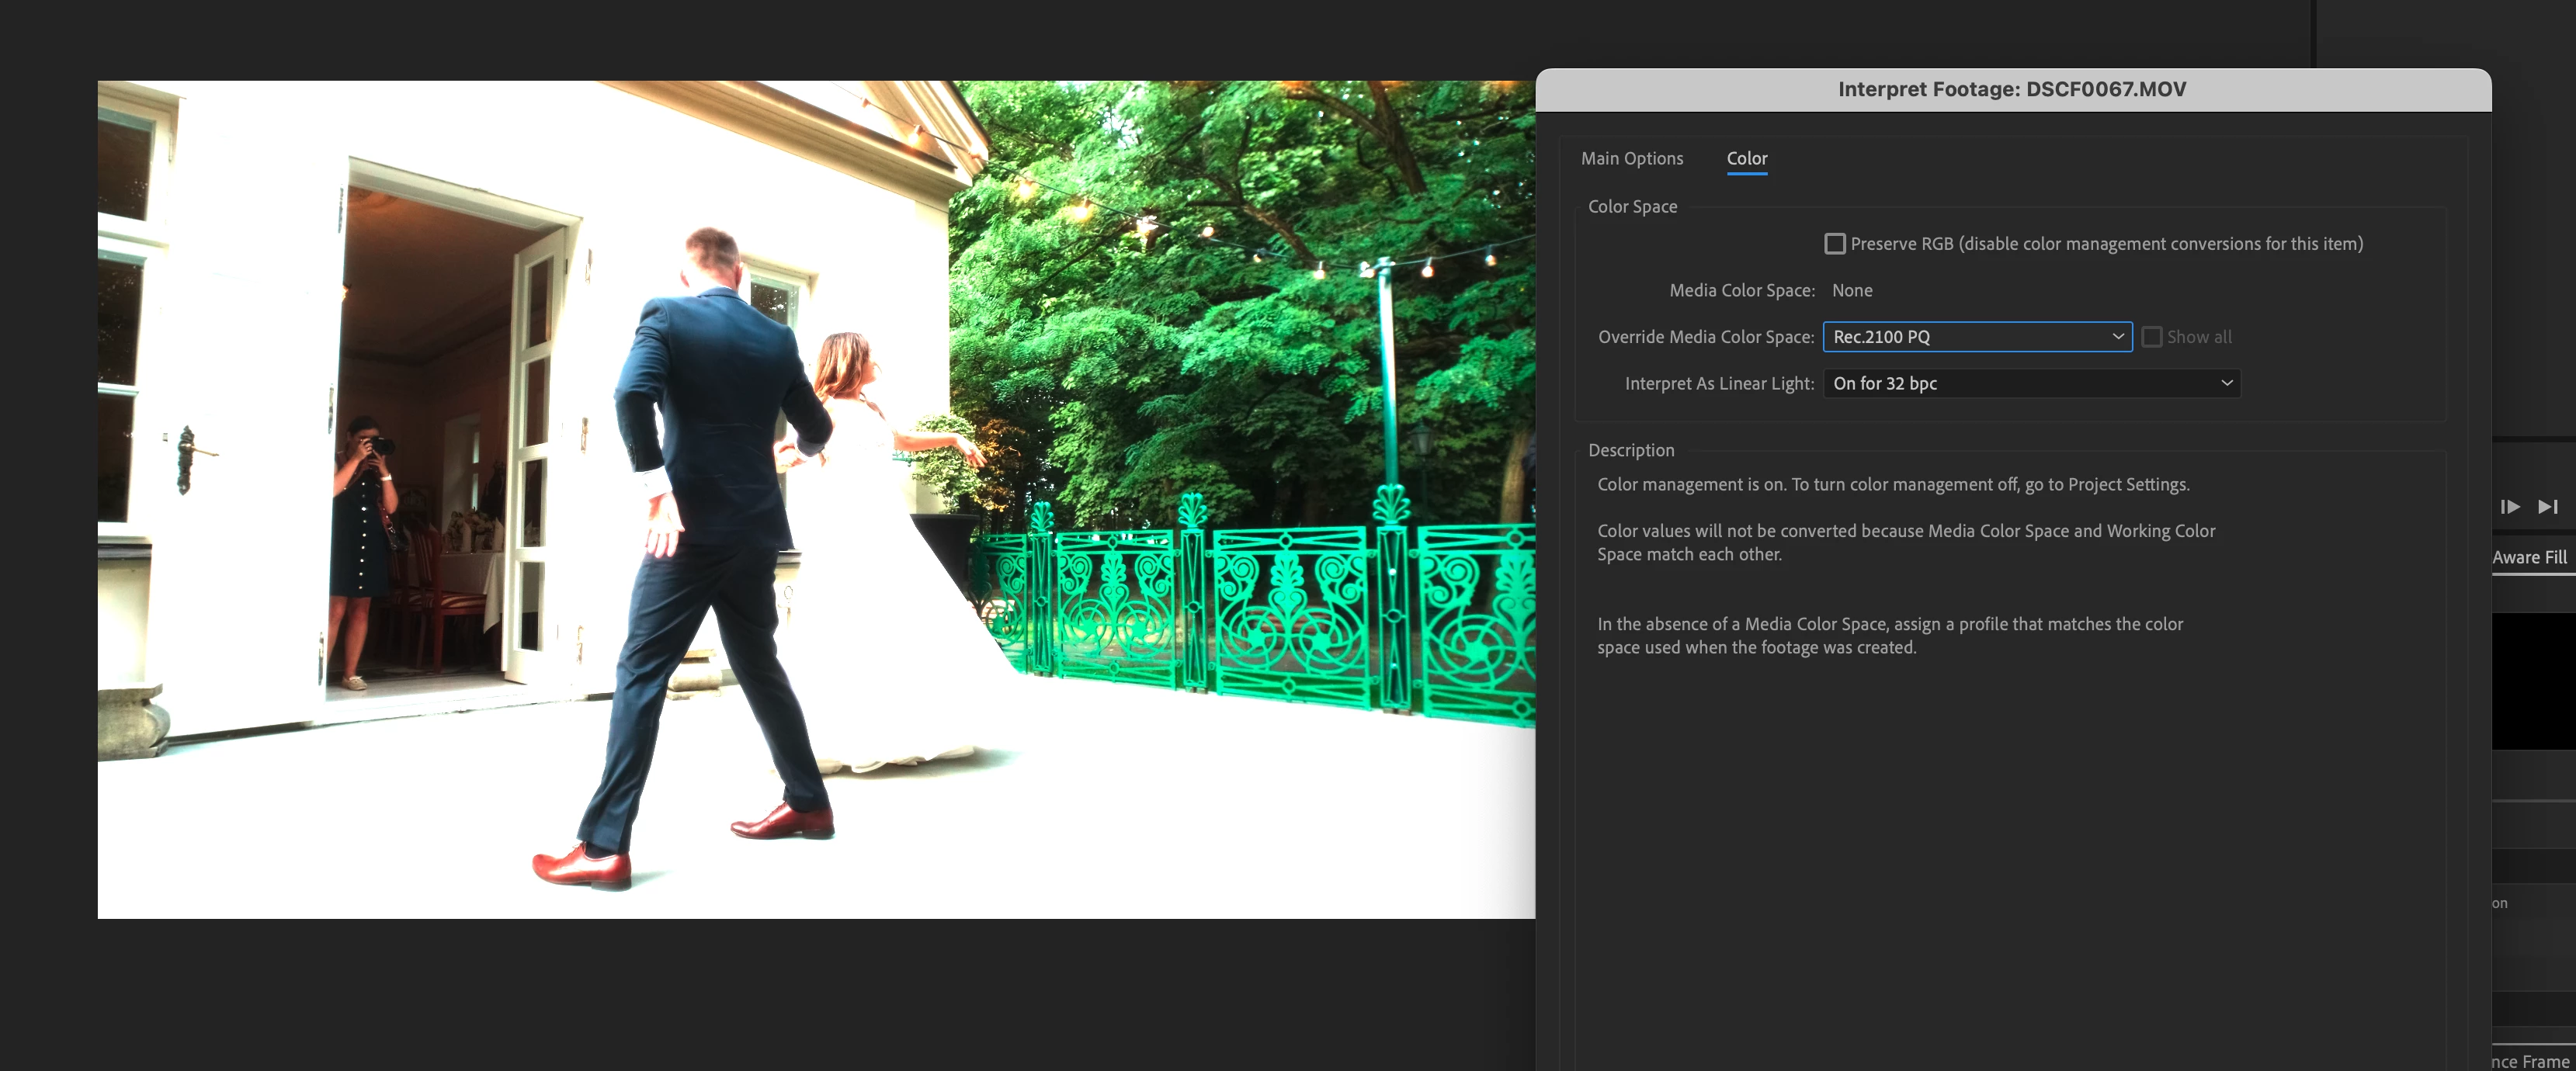Click the Description section heading
The width and height of the screenshot is (2576, 1071).
pyautogui.click(x=1630, y=451)
